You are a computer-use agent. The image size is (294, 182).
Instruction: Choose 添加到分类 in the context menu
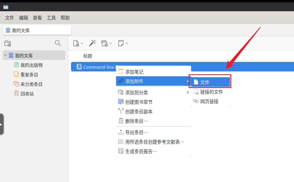coord(153,92)
